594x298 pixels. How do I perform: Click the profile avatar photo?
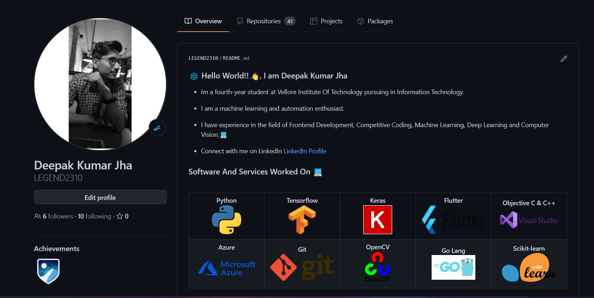[x=100, y=84]
